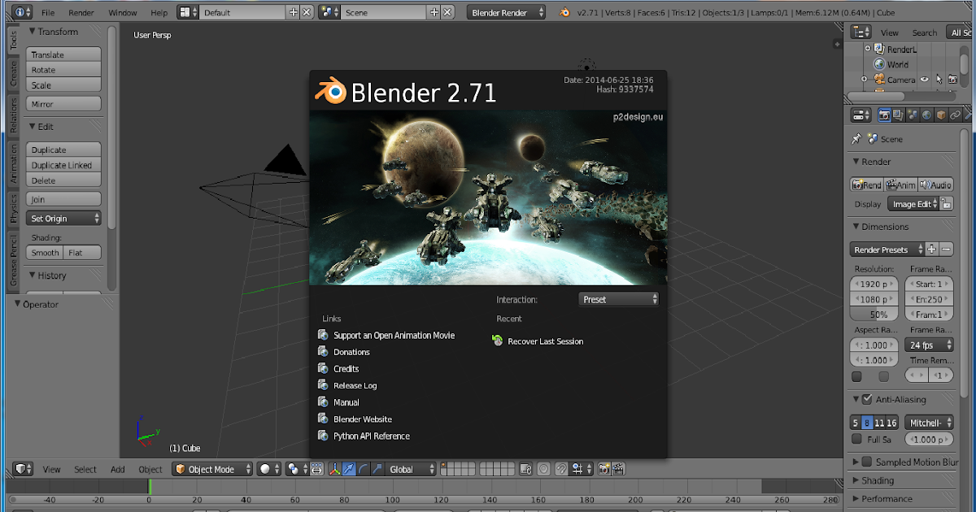
Task: Select 5 anti-aliasing samples
Action: (855, 423)
